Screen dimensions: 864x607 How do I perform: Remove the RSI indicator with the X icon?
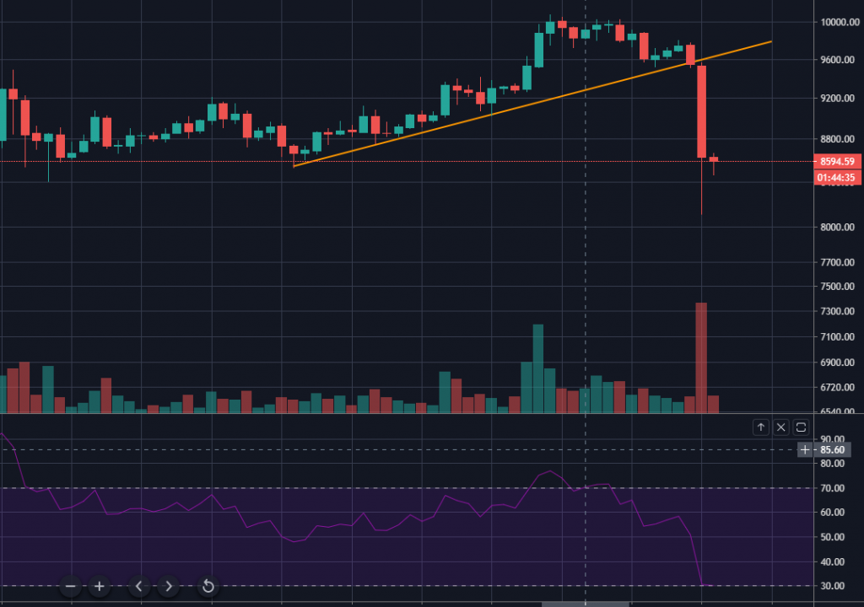pos(780,427)
